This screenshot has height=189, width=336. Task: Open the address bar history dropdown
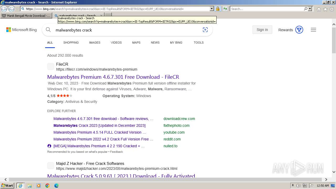pyautogui.click(x=212, y=9)
